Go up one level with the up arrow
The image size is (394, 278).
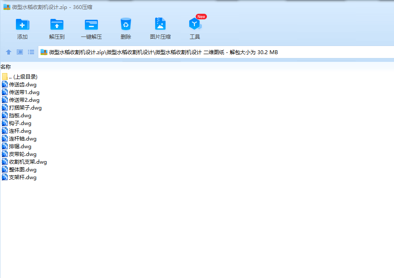[x=9, y=52]
